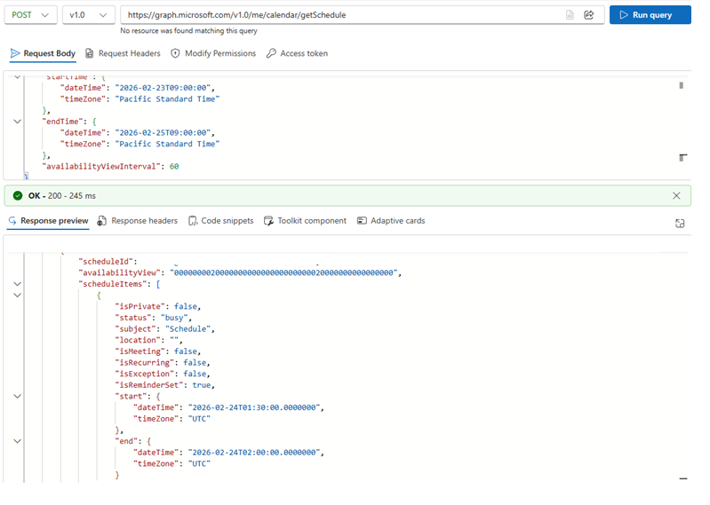The image size is (710, 505).
Task: Click the share query icon in URL bar
Action: pos(588,15)
